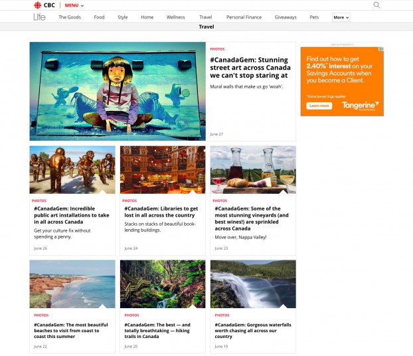The width and height of the screenshot is (413, 356).
Task: Open the Style section
Action: 122,17
